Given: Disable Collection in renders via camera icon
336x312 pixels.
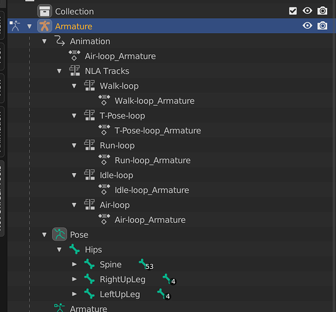Looking at the screenshot, I should 322,11.
